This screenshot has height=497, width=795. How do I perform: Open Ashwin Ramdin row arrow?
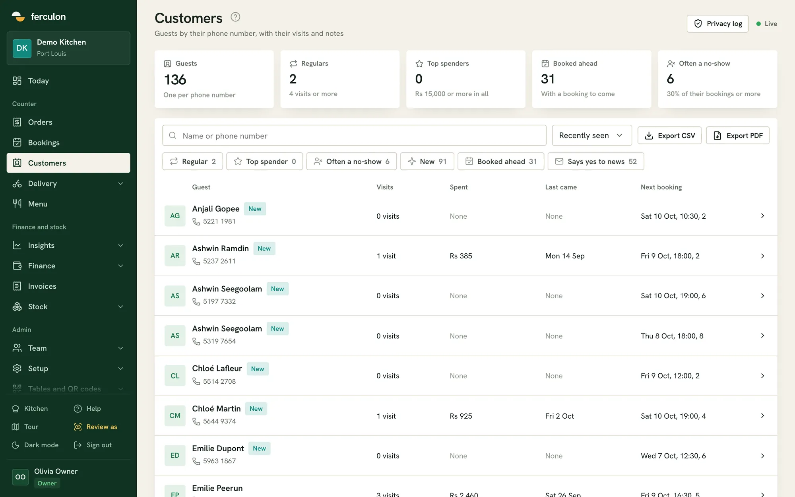pyautogui.click(x=762, y=256)
